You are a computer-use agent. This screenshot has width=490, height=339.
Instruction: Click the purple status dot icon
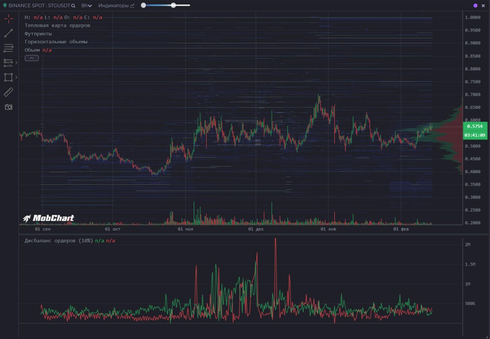(475, 5)
